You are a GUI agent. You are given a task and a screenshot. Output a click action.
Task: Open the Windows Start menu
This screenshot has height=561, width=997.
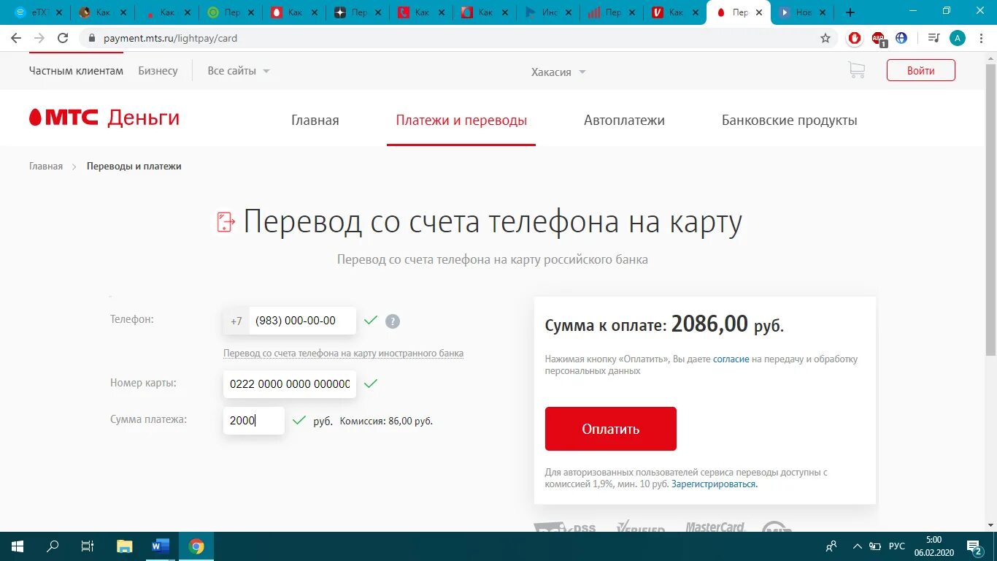pos(17,546)
